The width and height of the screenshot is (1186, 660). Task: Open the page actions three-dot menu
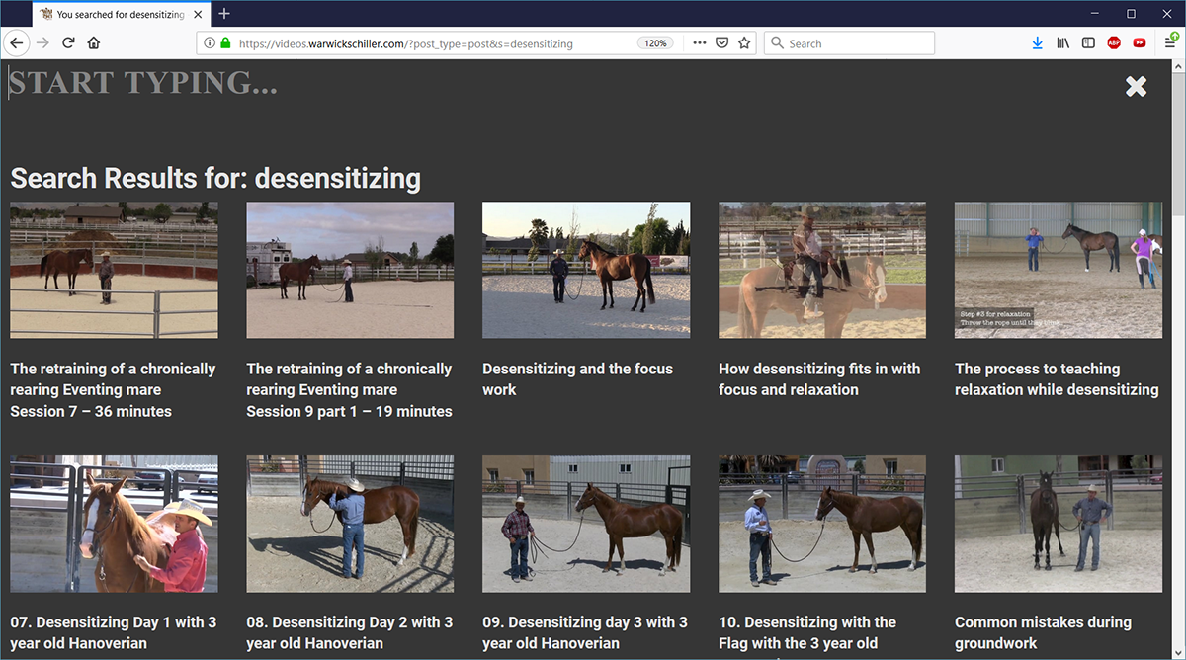[x=699, y=43]
